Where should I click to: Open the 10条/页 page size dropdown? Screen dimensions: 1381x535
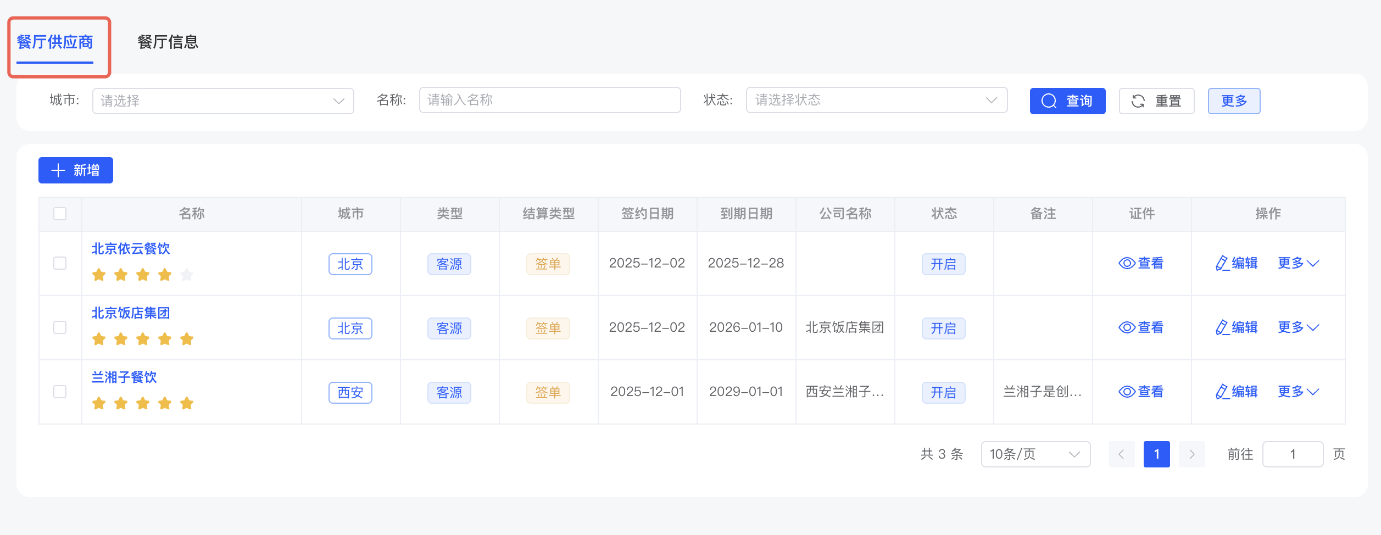pos(1035,454)
